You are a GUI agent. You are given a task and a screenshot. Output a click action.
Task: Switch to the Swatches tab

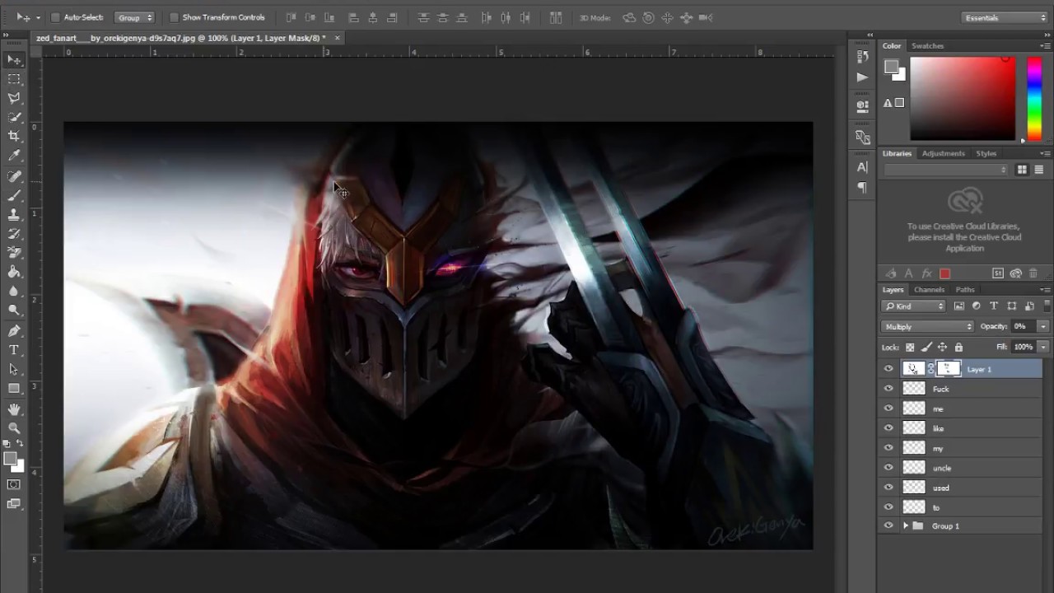click(x=928, y=46)
